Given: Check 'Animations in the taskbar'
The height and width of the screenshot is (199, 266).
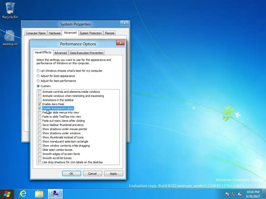Looking at the screenshot, I should pyautogui.click(x=39, y=100).
